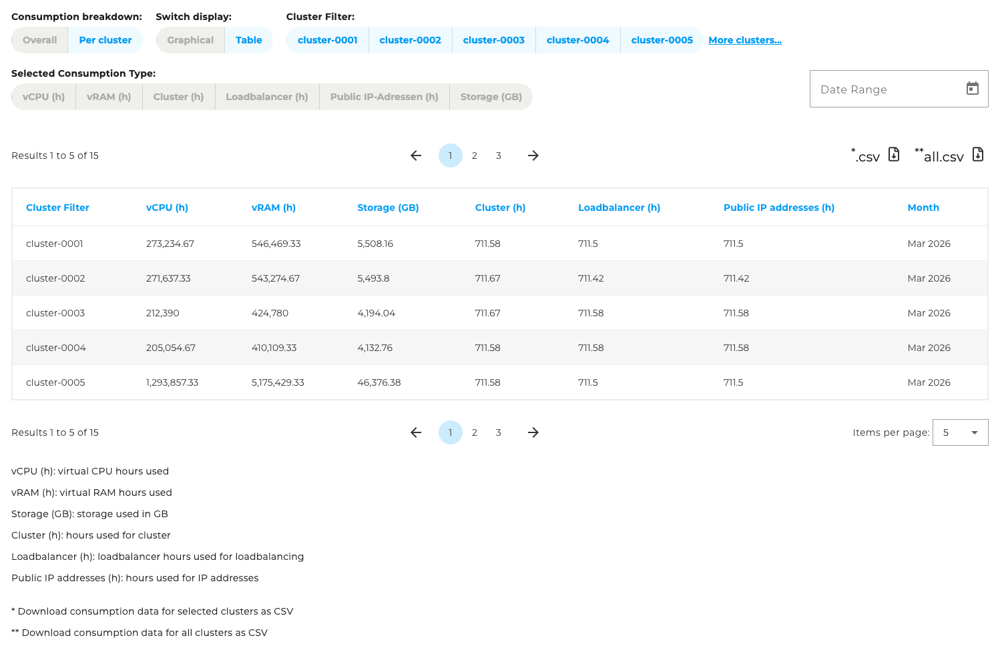
Task: Click vCPU value 273,234.67
Action: 170,244
